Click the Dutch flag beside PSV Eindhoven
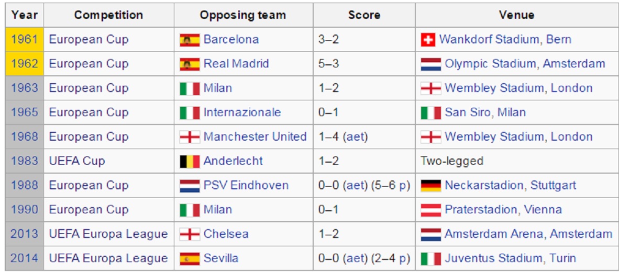This screenshot has height=273, width=619. [190, 186]
